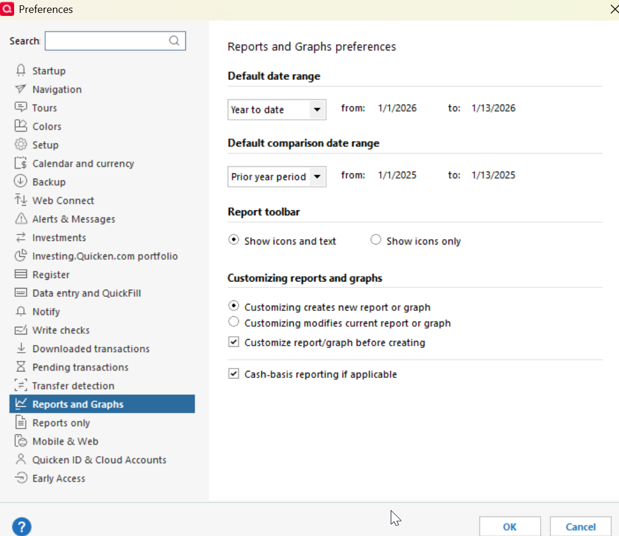Click the default to date 1/13/2026
619x536 pixels.
pyautogui.click(x=494, y=108)
